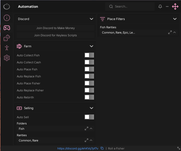Viewport: 181px width, 151px height.
Task: Minimize the panel with dash icon
Action: pyautogui.click(x=167, y=7)
